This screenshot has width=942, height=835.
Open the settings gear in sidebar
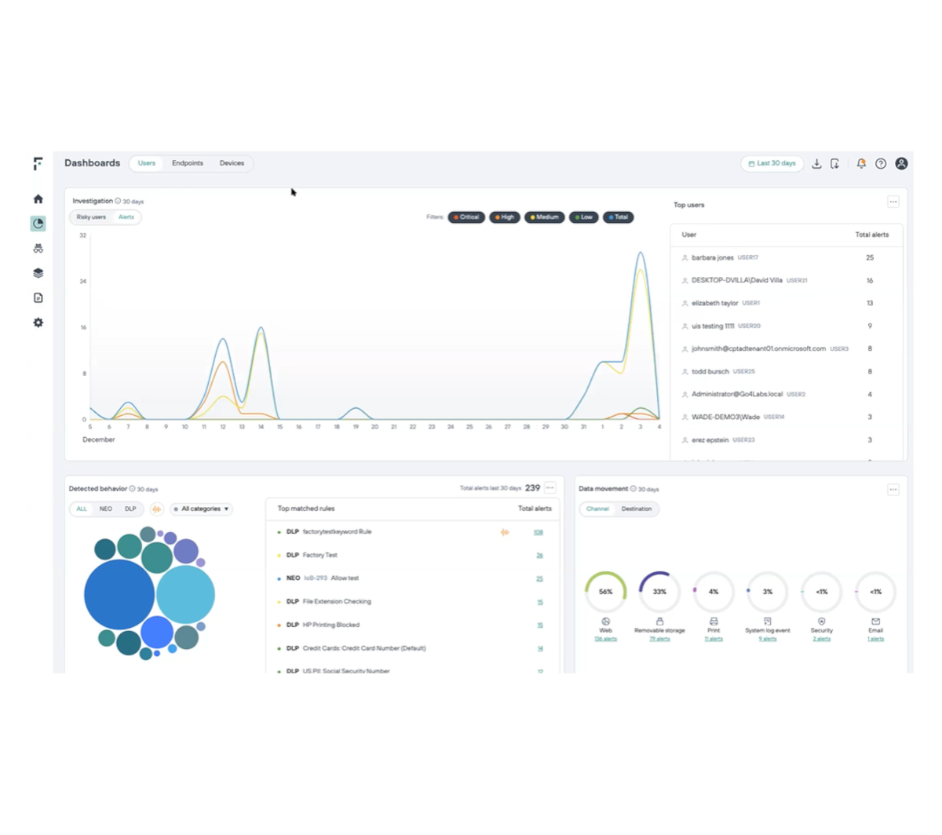tap(38, 323)
